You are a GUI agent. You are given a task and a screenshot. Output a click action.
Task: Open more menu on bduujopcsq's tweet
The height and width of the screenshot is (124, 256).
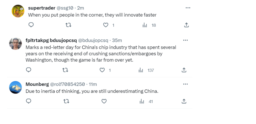click(185, 40)
